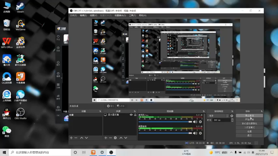Viewport: 278px width, 156px height.
Task: Collapse Douyu sidebar with left arrow
Action: click(x=62, y=78)
